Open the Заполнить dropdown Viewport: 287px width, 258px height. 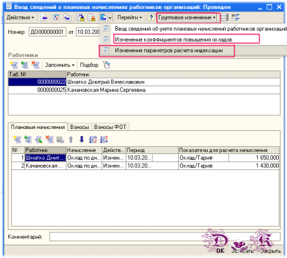tap(59, 65)
